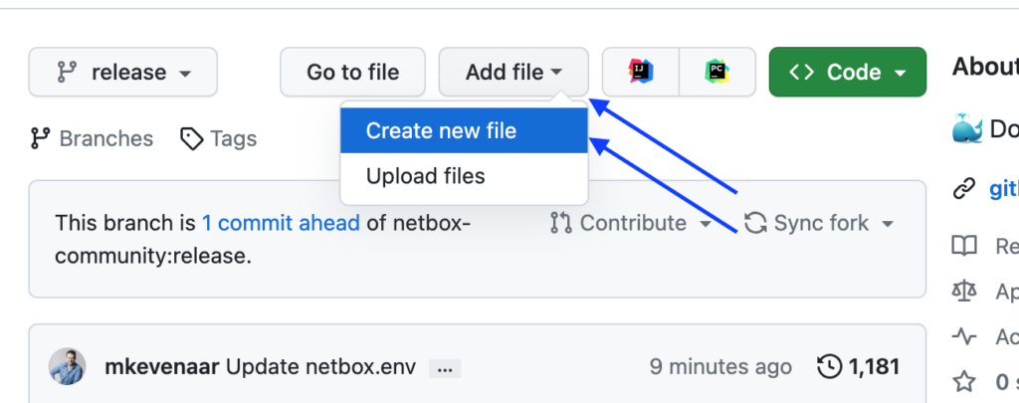Click the Readme book icon
1019x403 pixels.
pyautogui.click(x=963, y=246)
